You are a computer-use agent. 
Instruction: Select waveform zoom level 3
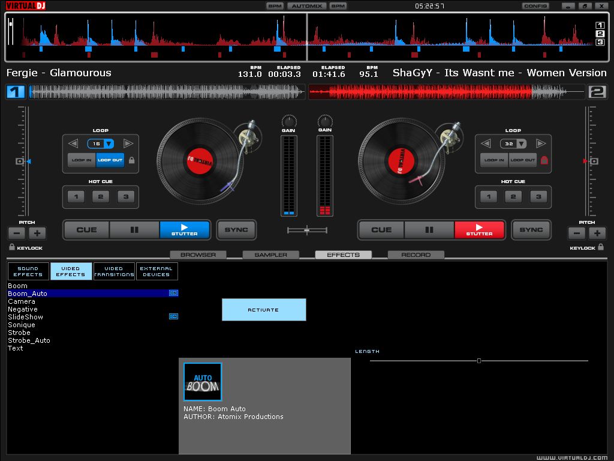(x=600, y=42)
